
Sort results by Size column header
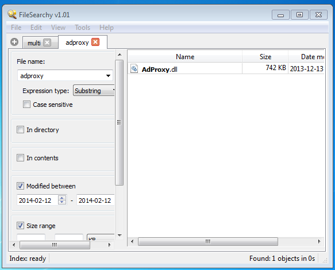[x=265, y=57]
